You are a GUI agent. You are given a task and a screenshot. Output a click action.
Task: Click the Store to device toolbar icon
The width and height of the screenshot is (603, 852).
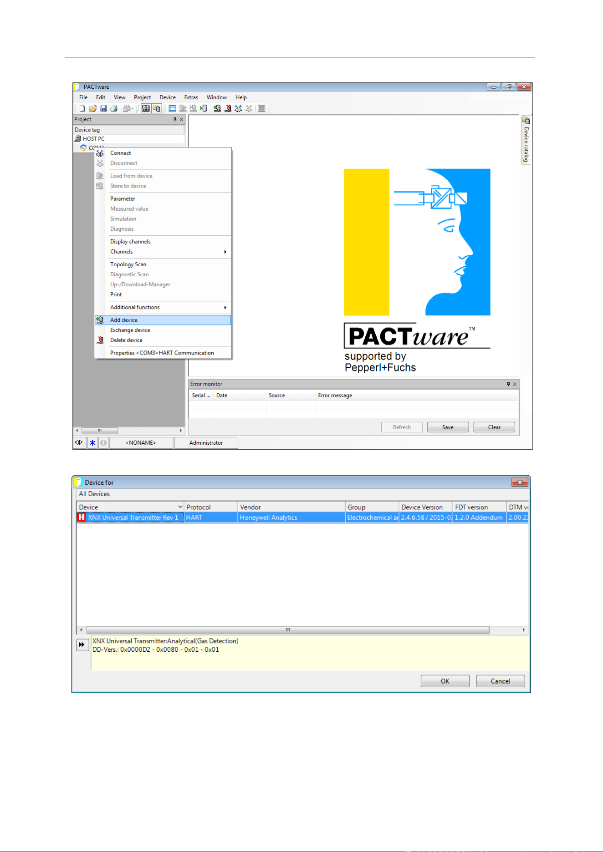click(x=193, y=108)
